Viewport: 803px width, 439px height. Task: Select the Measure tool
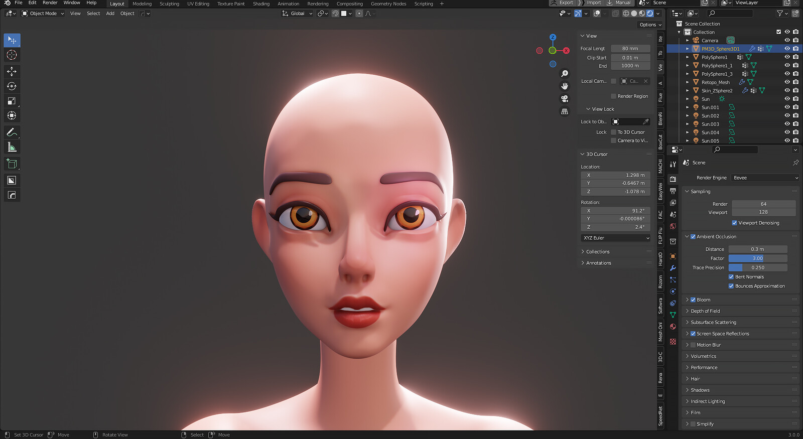(x=12, y=147)
